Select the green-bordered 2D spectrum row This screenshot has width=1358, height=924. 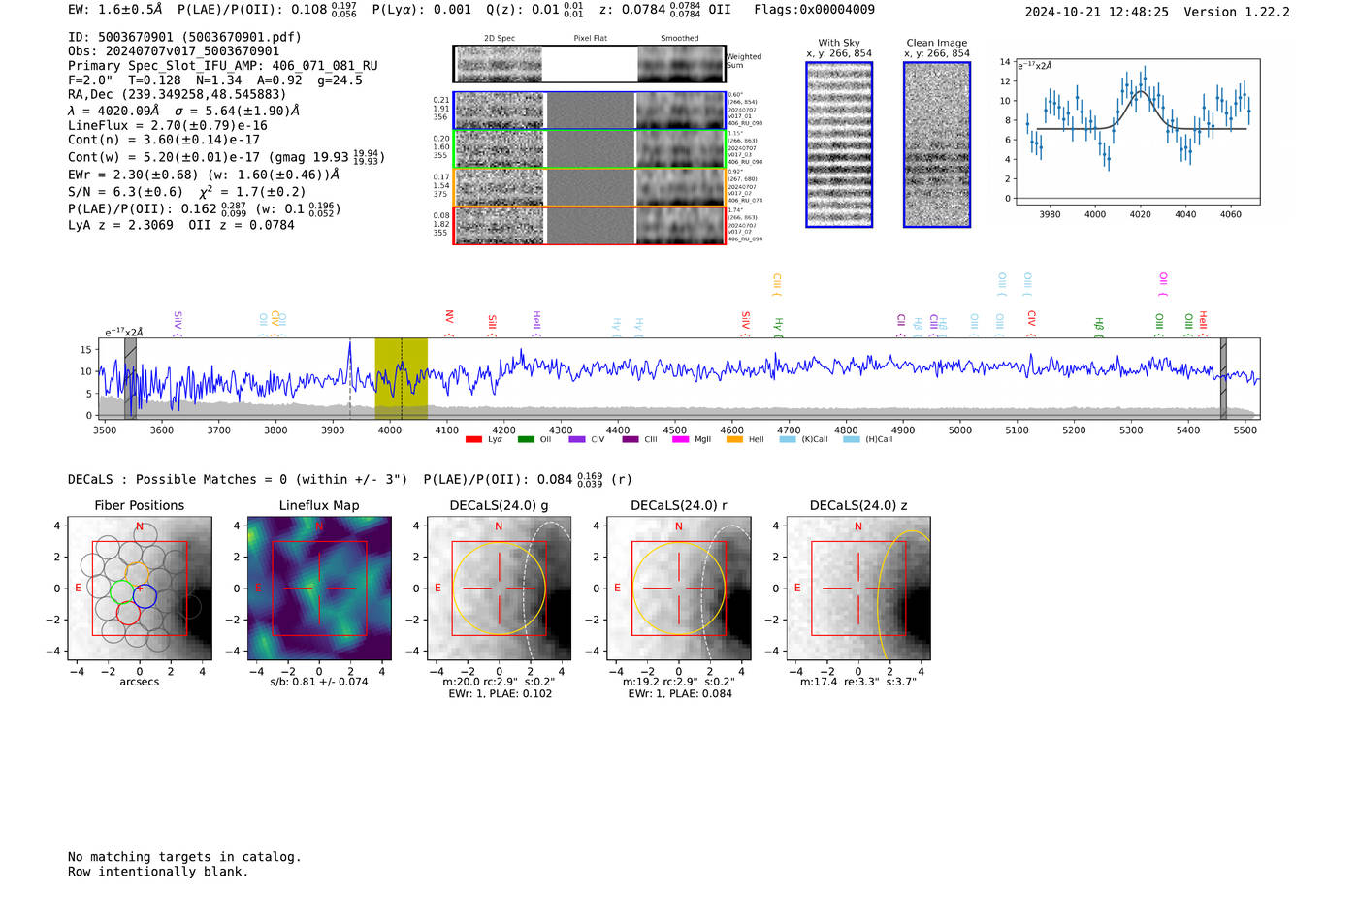(590, 149)
